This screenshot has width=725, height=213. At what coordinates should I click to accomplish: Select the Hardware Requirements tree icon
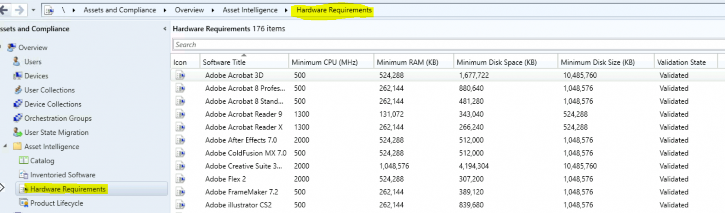23,189
